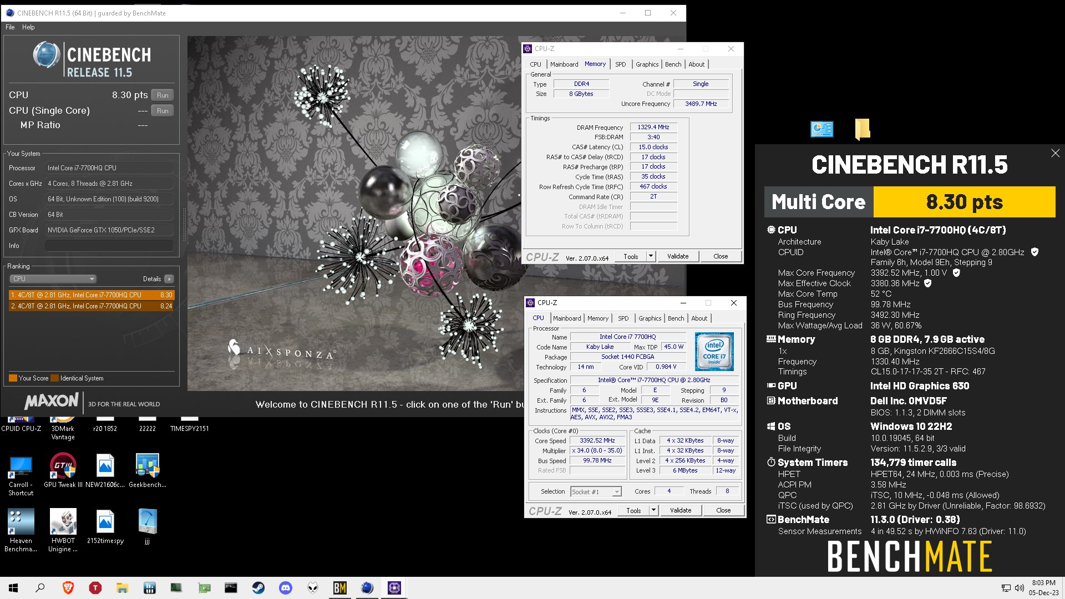Launch Heaven Benchmark desktop shortcut

(x=21, y=531)
